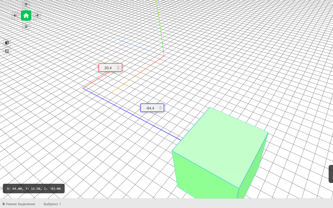Rotate view using the left arrow button

coord(15,15)
